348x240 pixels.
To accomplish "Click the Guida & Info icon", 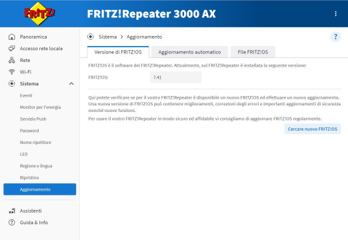I will [x=11, y=223].
